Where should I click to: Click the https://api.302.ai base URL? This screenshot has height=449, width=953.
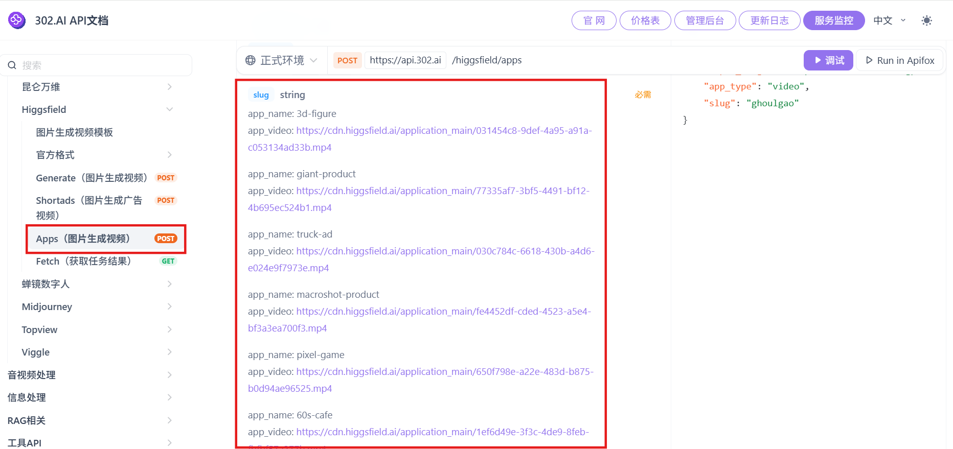405,60
